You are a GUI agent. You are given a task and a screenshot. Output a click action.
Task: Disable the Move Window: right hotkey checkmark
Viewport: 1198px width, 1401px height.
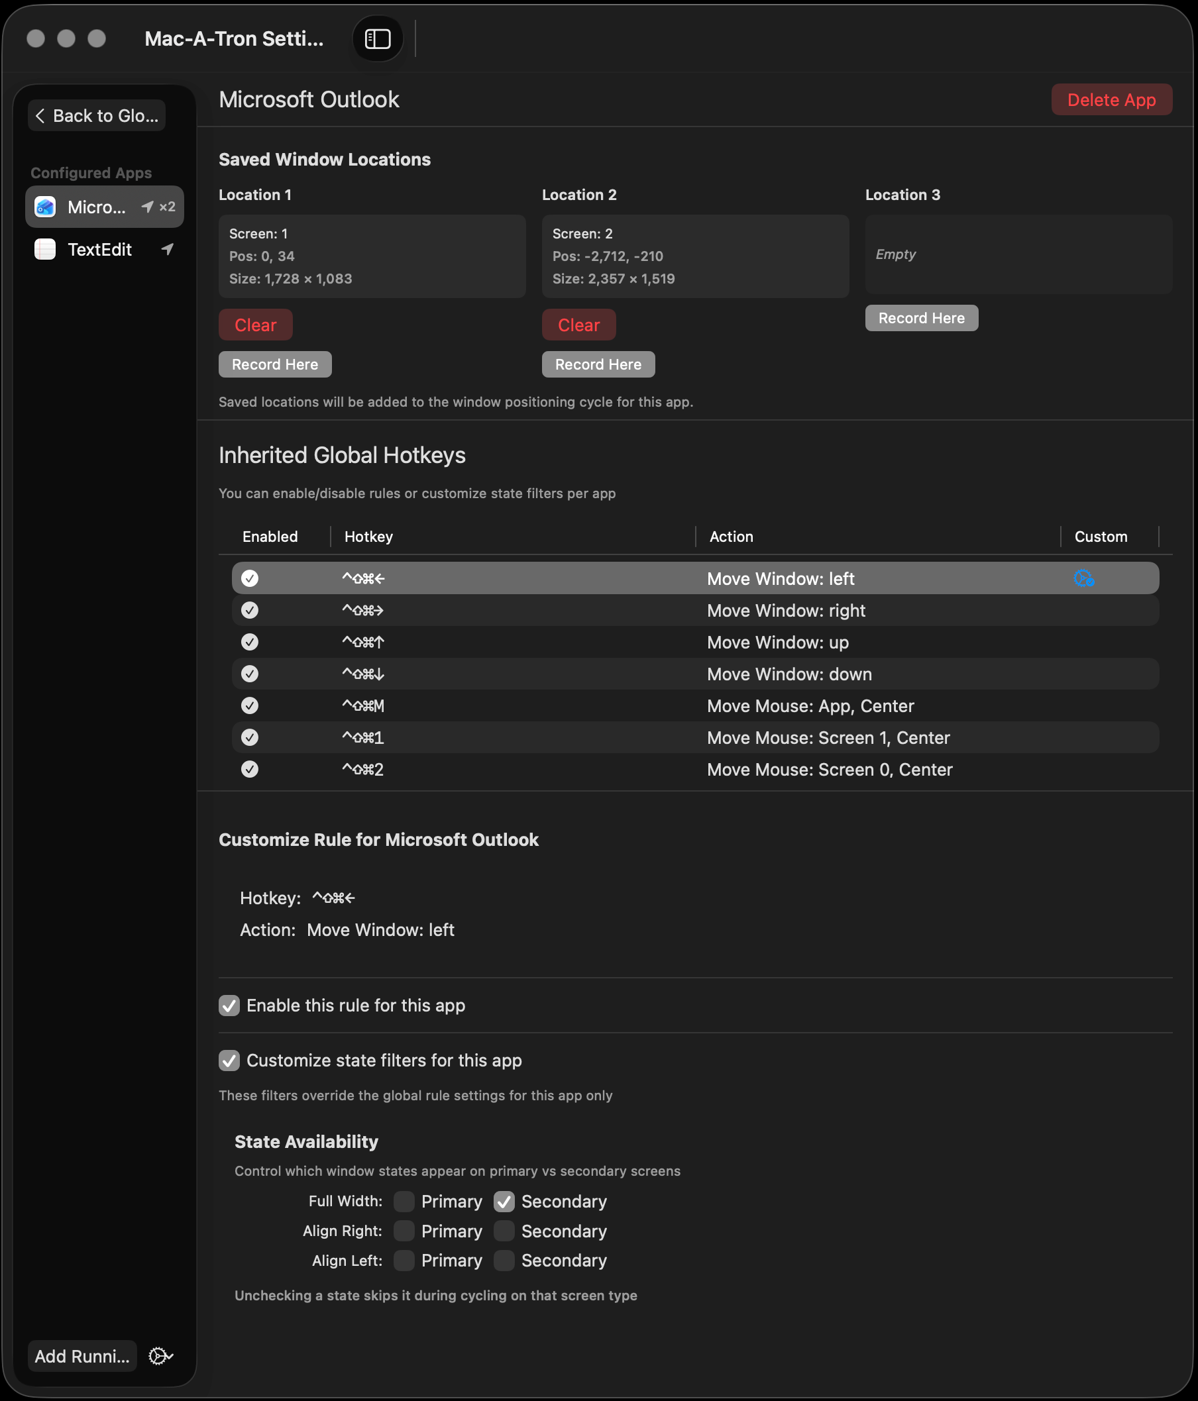(x=250, y=610)
